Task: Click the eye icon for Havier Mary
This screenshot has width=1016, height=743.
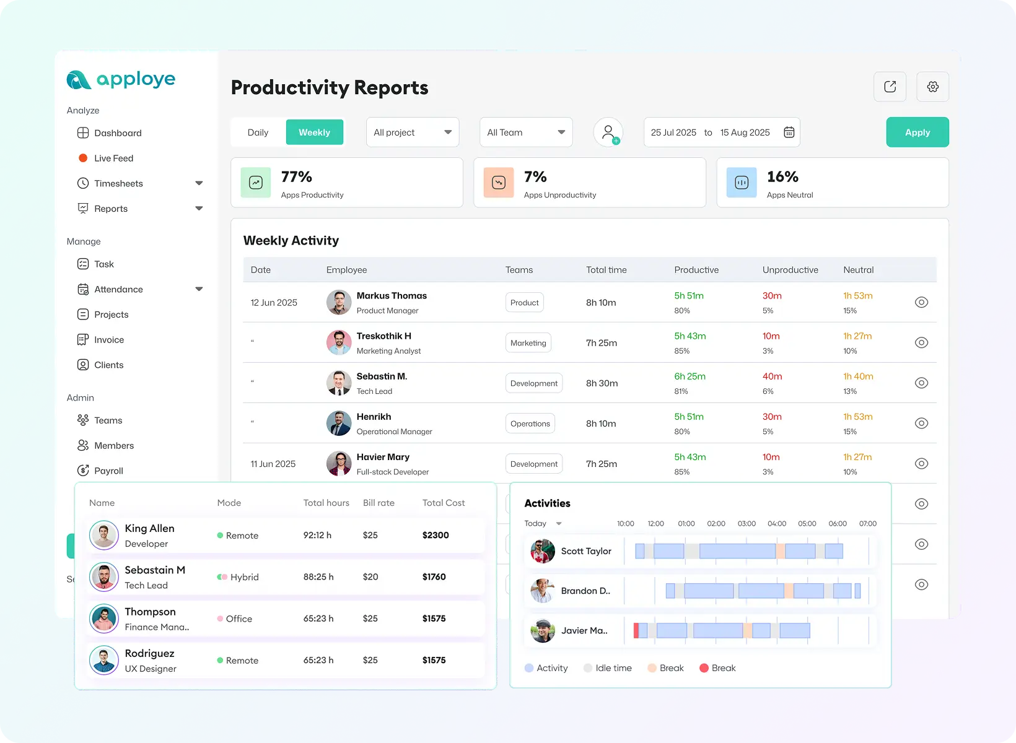Action: pos(921,463)
